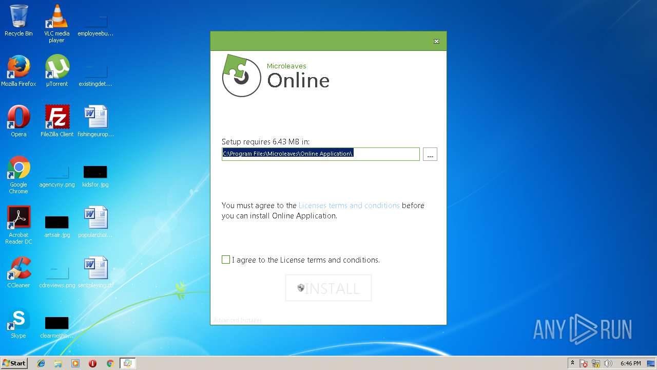Select the fishingeurop... Word document
This screenshot has height=370, width=657.
(95, 121)
